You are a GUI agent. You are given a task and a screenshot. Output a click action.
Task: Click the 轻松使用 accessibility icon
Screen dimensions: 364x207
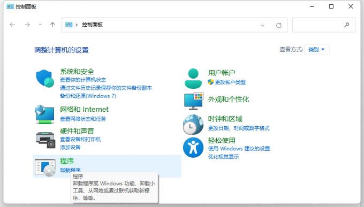click(193, 147)
